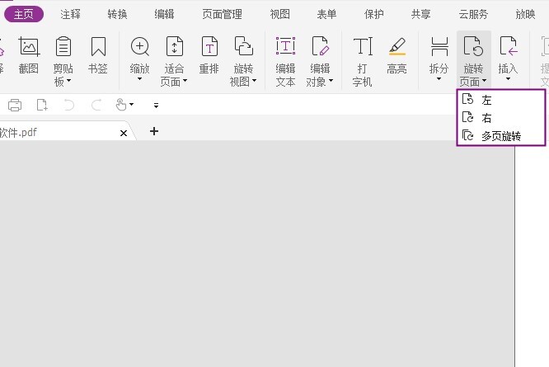Switch to the 编辑 edit tab
Screen dimensions: 549x367
(164, 14)
